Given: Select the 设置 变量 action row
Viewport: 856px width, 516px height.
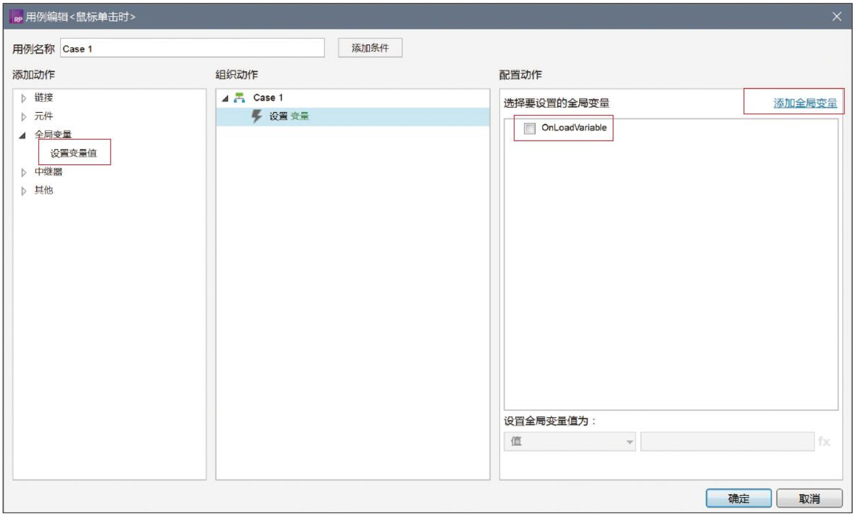Looking at the screenshot, I should pyautogui.click(x=353, y=117).
